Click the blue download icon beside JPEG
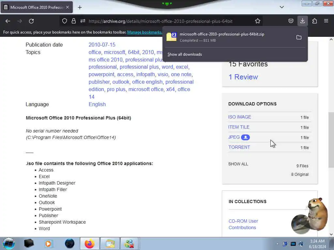The image size is (334, 250). pyautogui.click(x=245, y=137)
